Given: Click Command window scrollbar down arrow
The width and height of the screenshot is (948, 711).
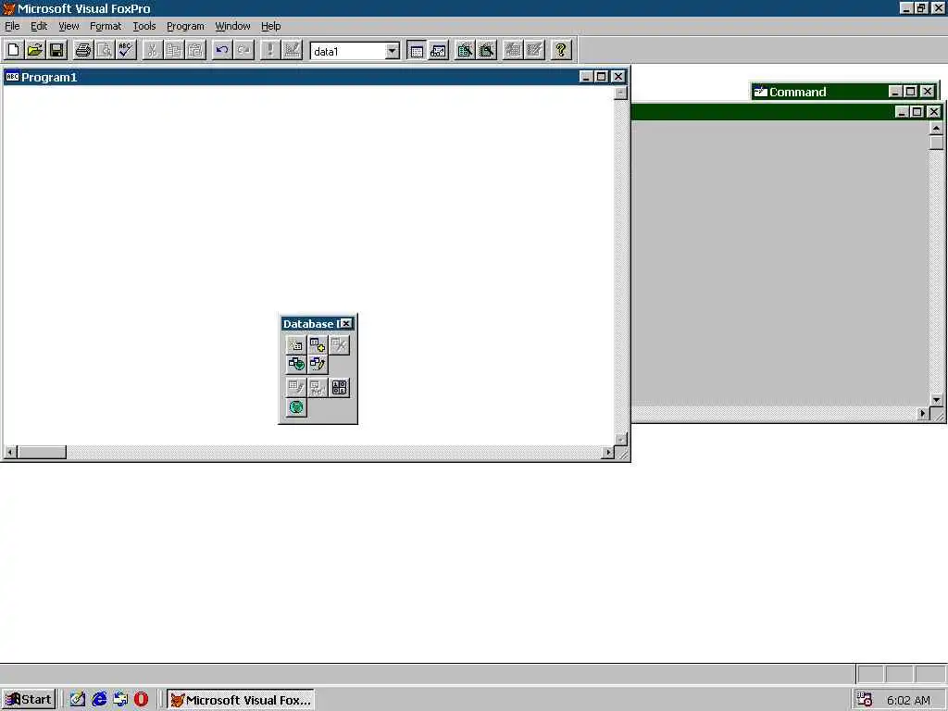Looking at the screenshot, I should [x=936, y=400].
